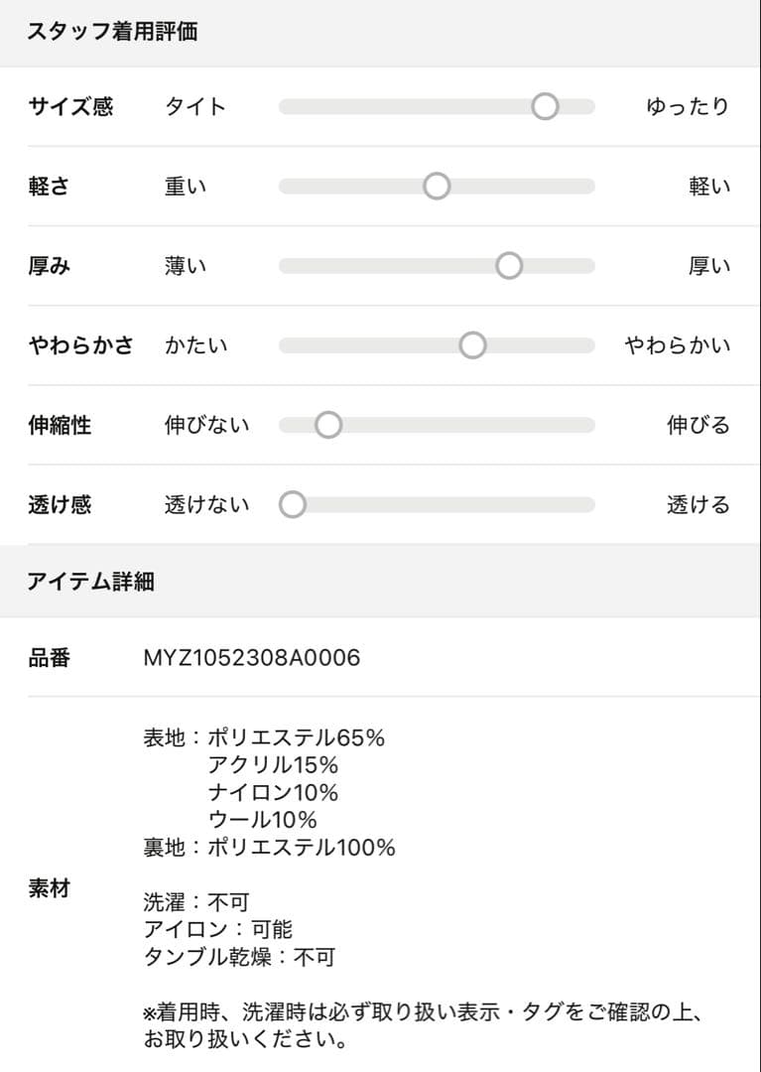The image size is (761, 1072).
Task: Click the かたい label on the softness scale
Action: [x=196, y=345]
